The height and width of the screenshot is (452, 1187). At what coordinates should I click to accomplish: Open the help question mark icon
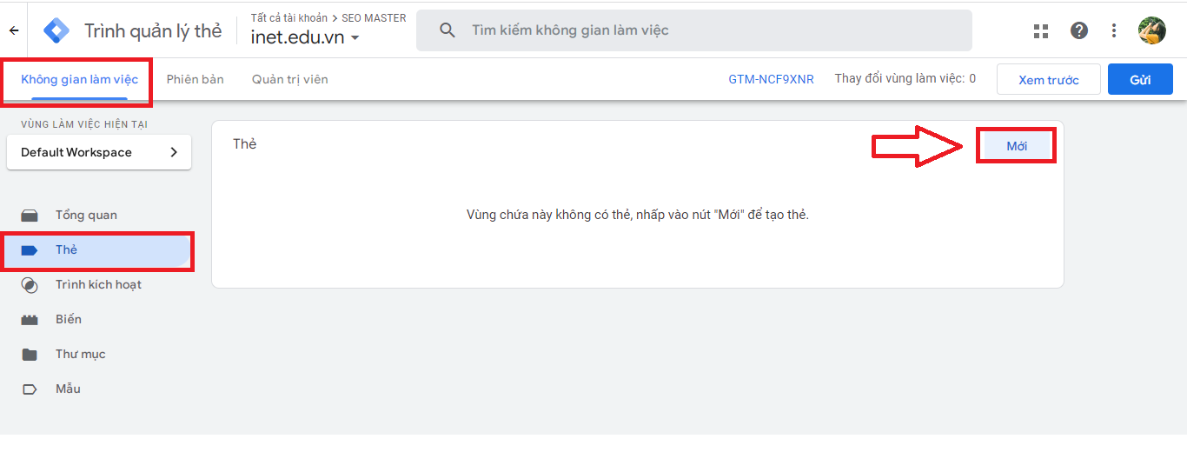coord(1079,31)
